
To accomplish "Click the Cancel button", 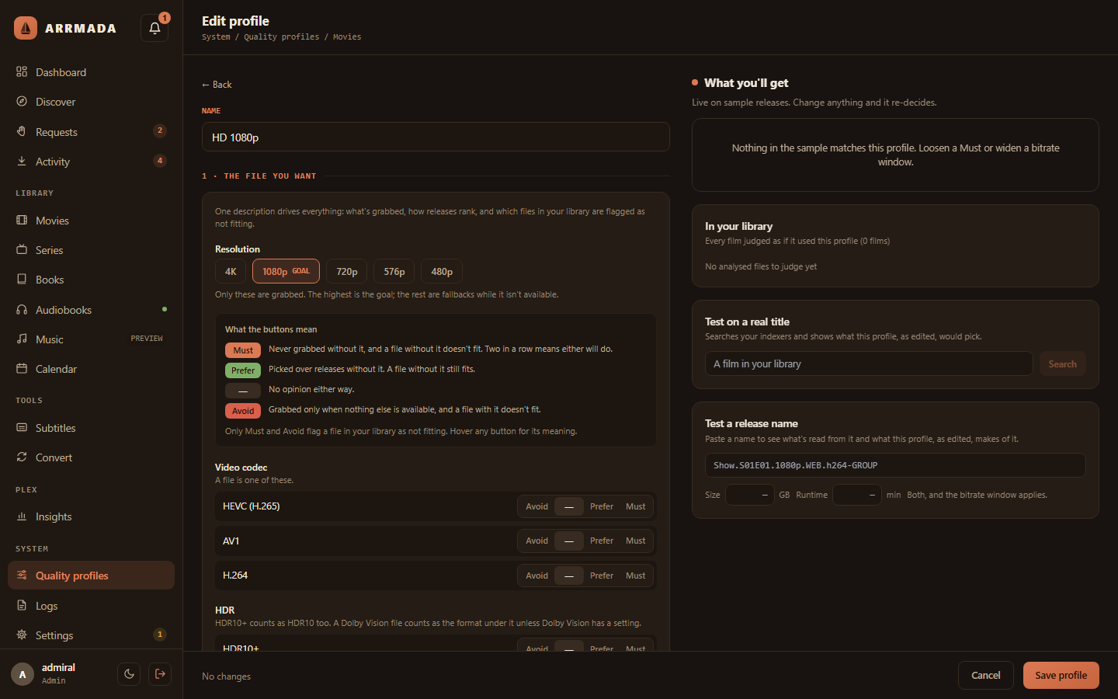I will [986, 676].
